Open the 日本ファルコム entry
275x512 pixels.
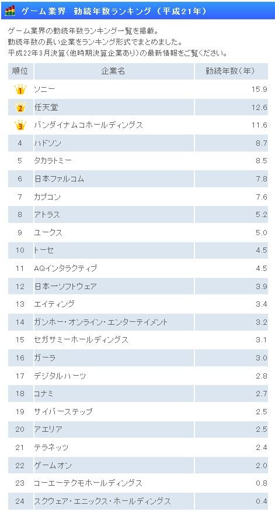tap(59, 178)
